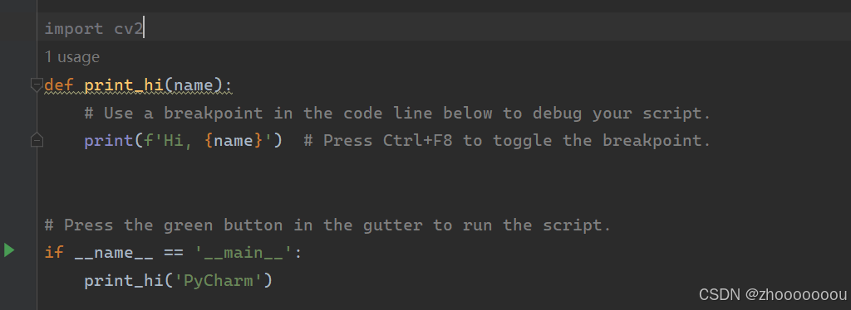Screen dimensions: 851x310
Task: Click the 'Use a breakpoint' comment line
Action: (x=397, y=113)
